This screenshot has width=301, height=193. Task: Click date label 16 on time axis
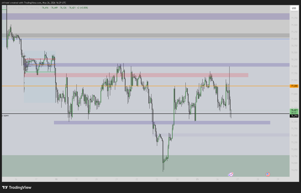click(16, 179)
